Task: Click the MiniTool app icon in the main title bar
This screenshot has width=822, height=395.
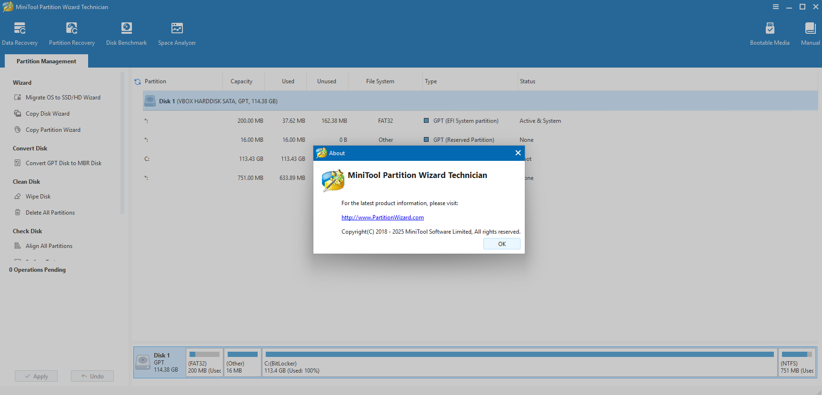Action: tap(8, 7)
